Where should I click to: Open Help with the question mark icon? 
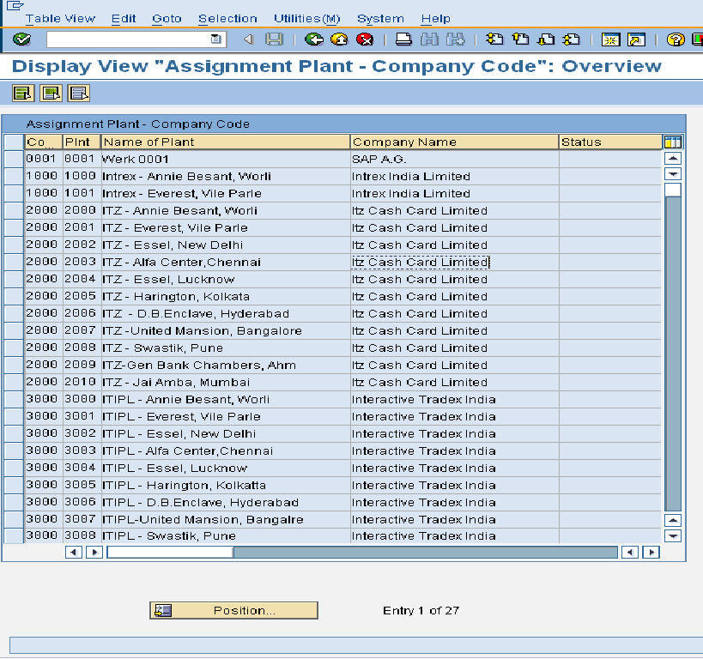click(676, 39)
